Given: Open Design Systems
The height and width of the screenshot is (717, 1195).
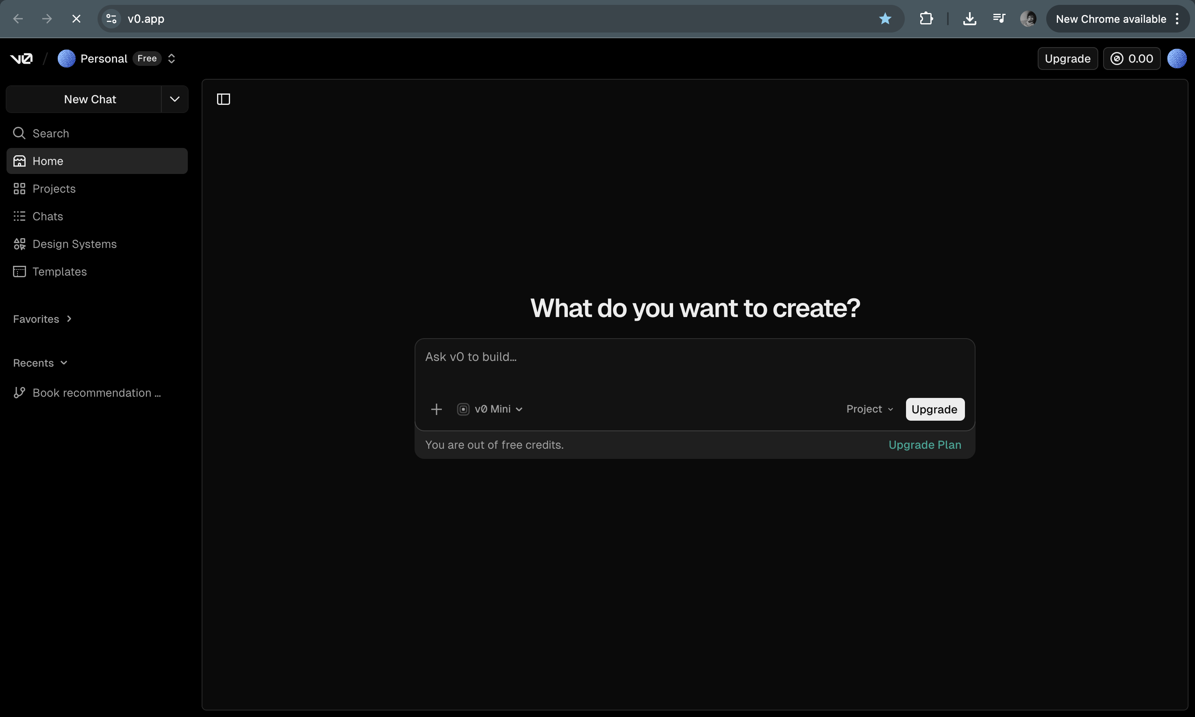Looking at the screenshot, I should coord(74,244).
